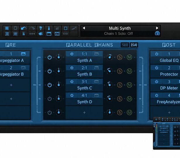180x158 pixels.
Task: Bypass Global EQ with its power icon
Action: tap(157, 54)
